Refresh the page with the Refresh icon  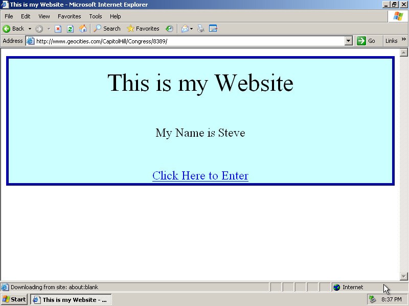point(70,29)
